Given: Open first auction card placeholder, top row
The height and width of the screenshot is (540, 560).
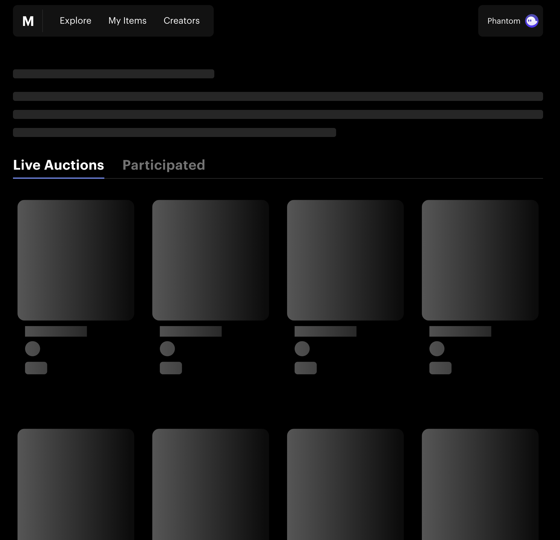Looking at the screenshot, I should 76,260.
